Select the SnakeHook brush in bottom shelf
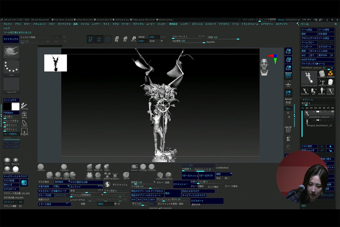Screen dimensions: 340x227 (x=135, y=167)
